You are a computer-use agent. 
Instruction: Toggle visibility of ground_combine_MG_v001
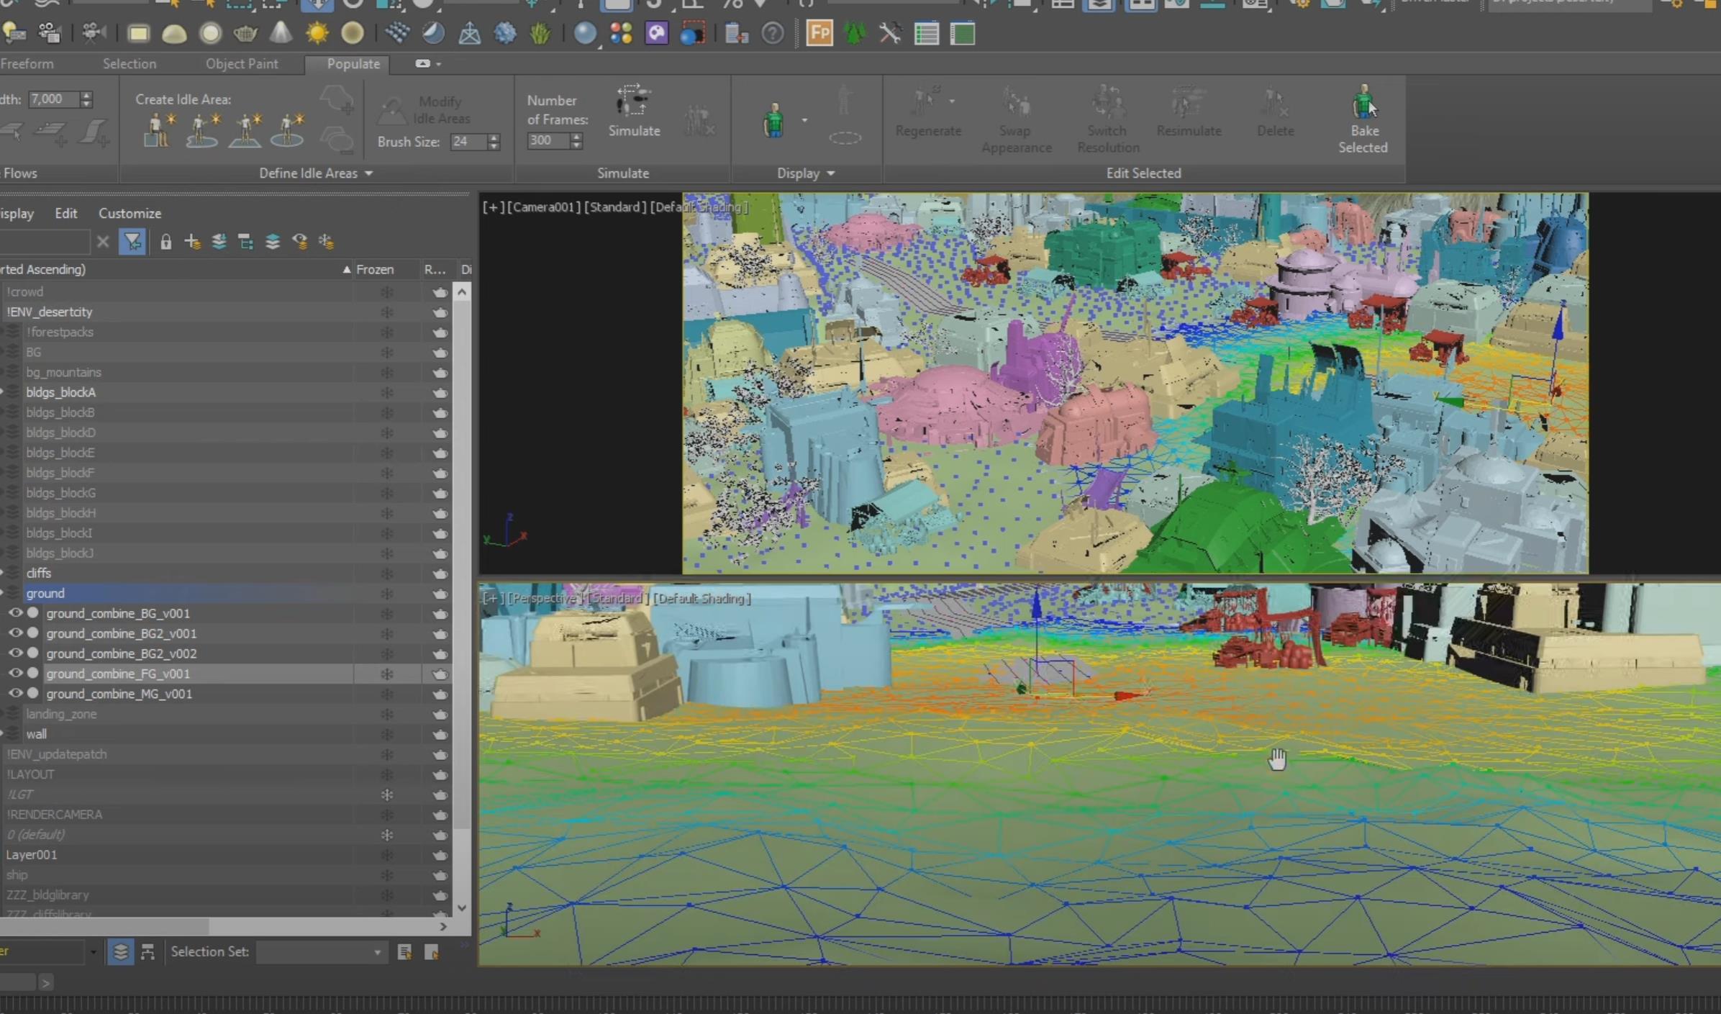15,693
